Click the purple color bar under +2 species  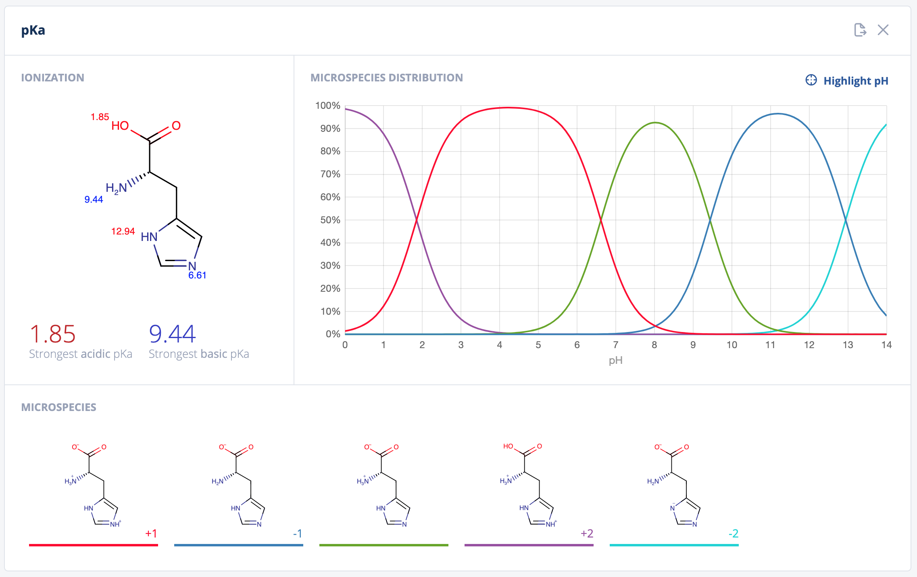click(529, 545)
